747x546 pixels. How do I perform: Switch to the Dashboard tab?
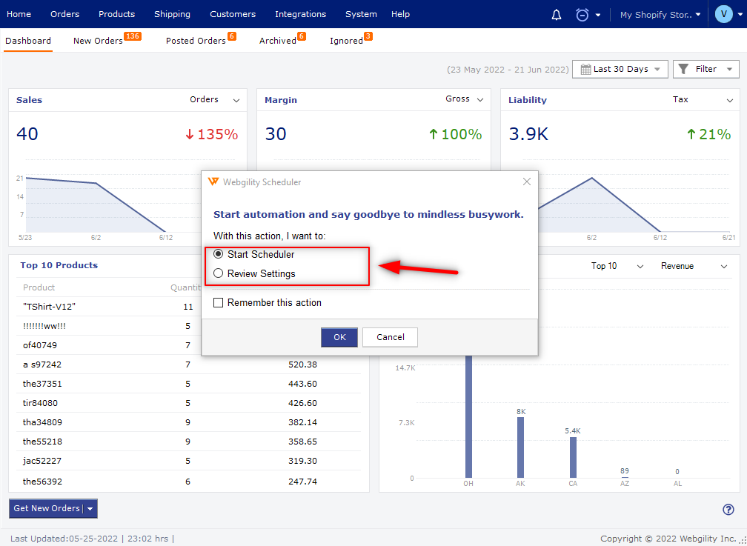pyautogui.click(x=28, y=41)
